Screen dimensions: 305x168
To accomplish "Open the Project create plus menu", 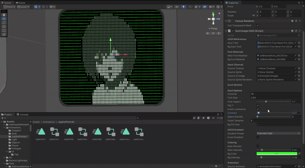I will point(3,118).
